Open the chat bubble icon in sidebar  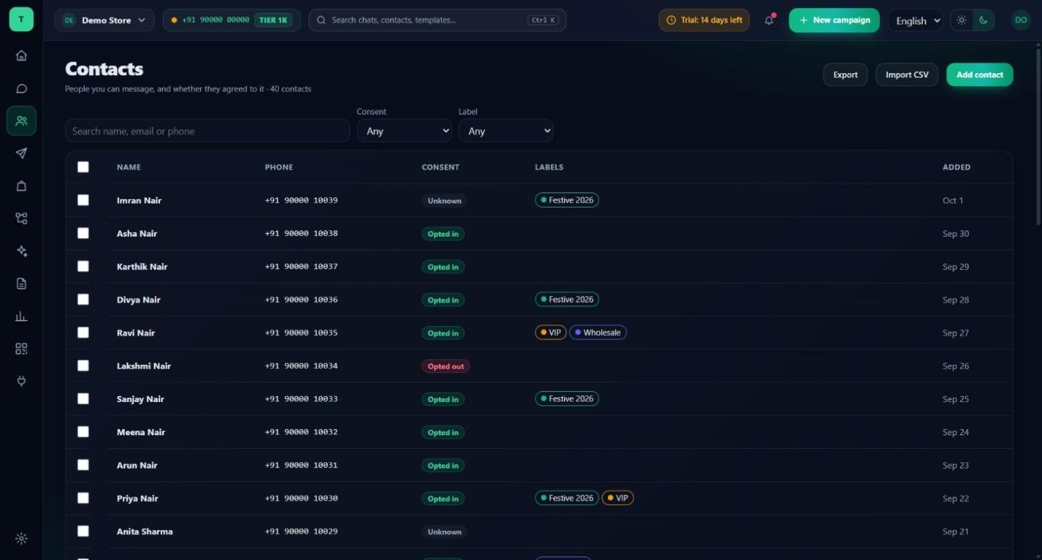click(x=21, y=88)
